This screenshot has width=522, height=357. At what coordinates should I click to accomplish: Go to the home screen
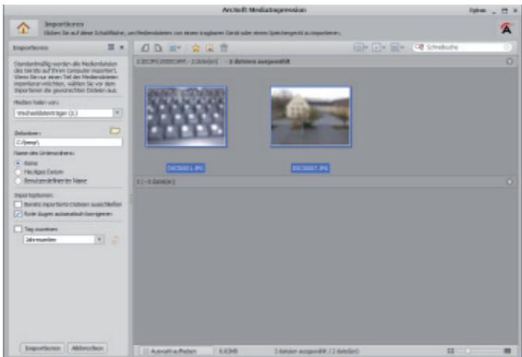coord(23,28)
